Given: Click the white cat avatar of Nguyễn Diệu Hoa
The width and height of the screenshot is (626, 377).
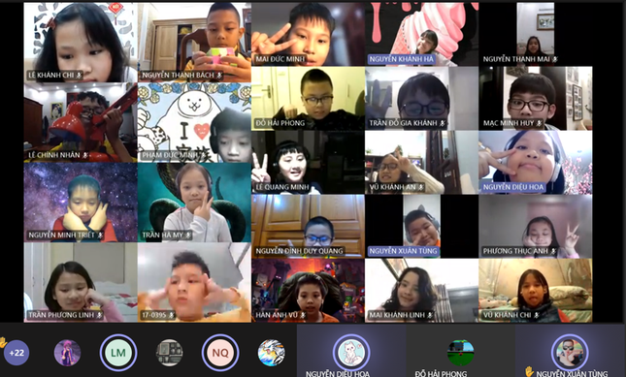Looking at the screenshot, I should point(351,353).
